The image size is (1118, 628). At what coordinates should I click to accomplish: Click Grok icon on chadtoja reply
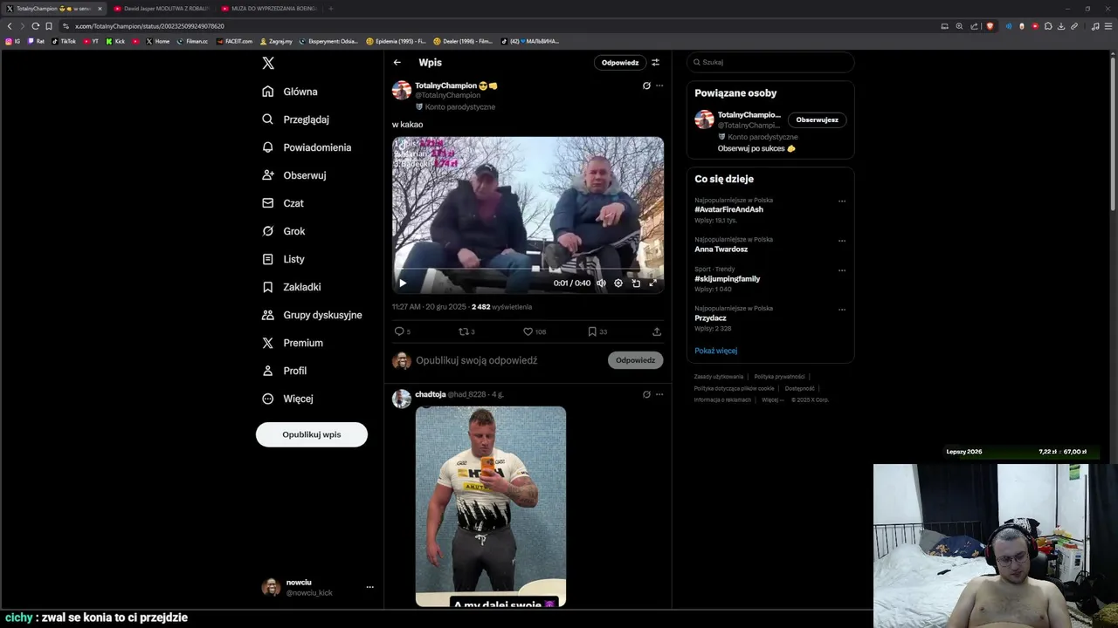coord(646,394)
